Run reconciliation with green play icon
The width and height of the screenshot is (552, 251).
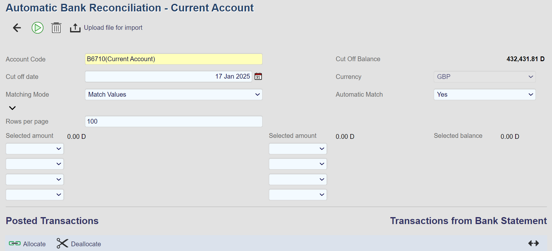[37, 28]
